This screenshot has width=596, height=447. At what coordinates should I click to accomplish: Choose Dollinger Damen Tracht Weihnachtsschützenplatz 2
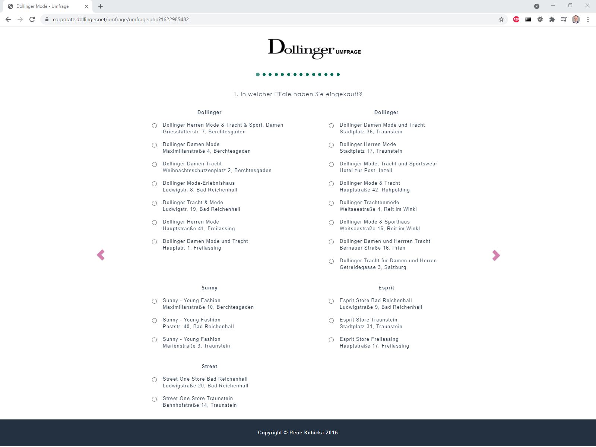pos(154,165)
